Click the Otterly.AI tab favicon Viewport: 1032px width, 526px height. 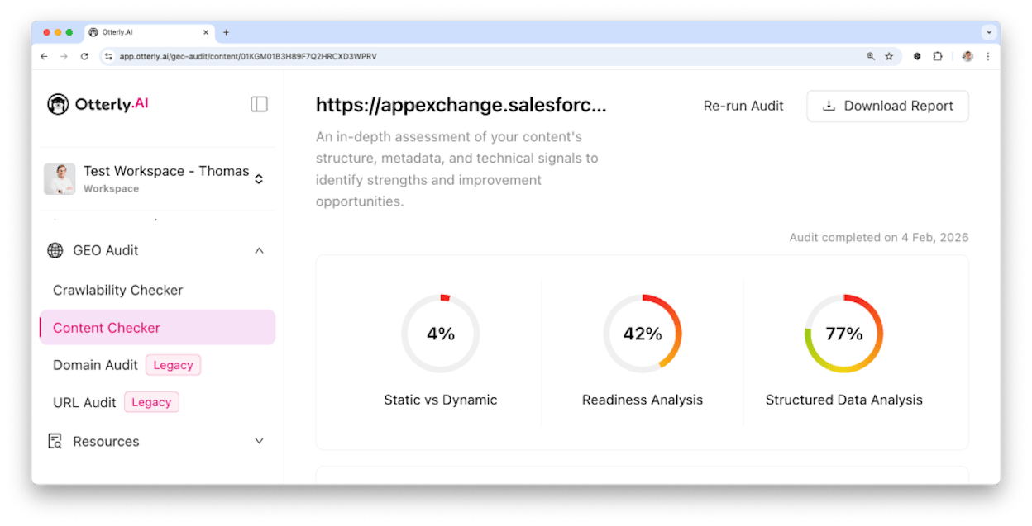tap(93, 32)
